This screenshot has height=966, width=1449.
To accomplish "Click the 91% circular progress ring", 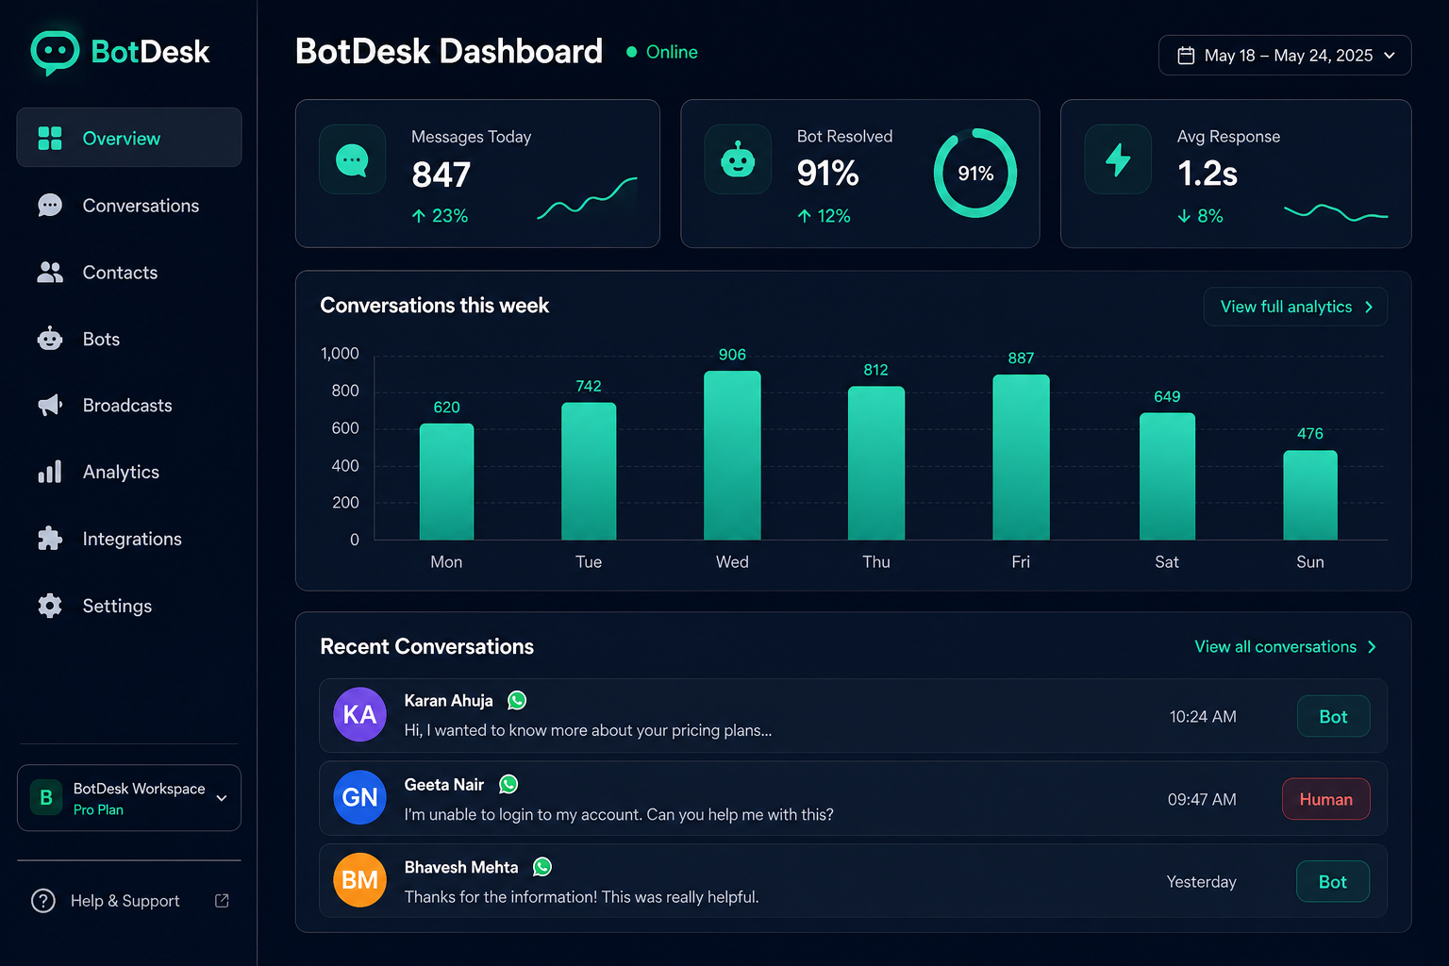I will point(975,174).
